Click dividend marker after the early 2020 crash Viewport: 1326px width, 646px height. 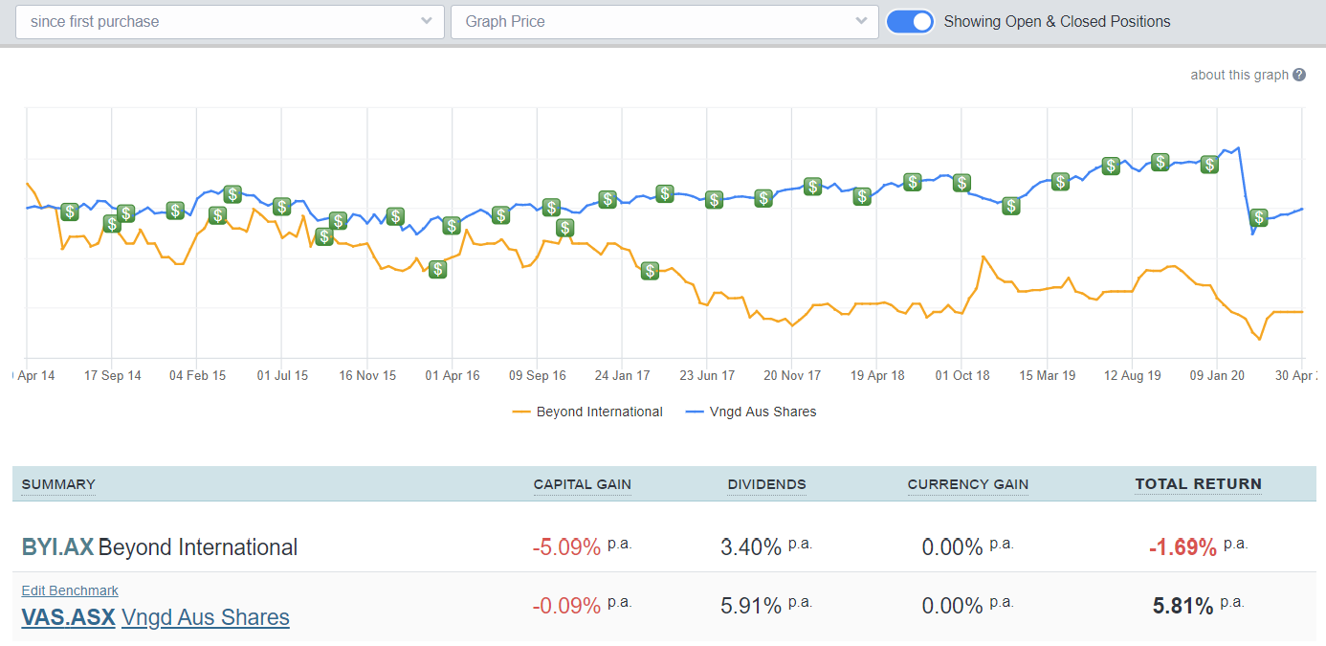click(x=1259, y=217)
